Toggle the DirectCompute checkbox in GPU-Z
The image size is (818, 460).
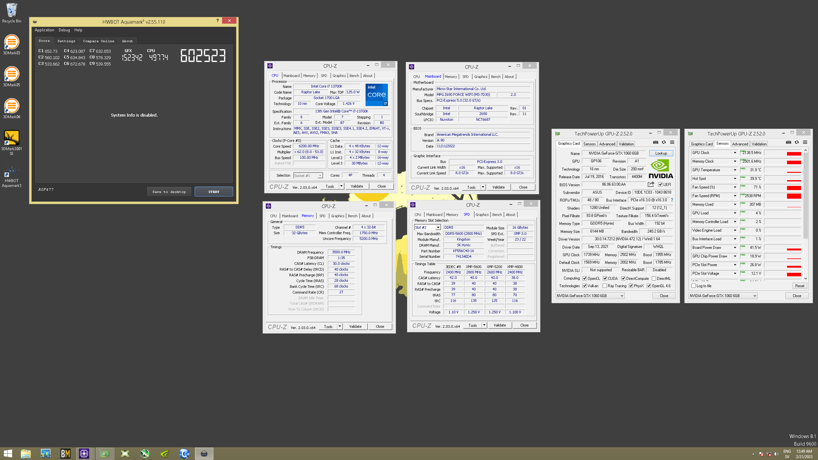(x=623, y=278)
